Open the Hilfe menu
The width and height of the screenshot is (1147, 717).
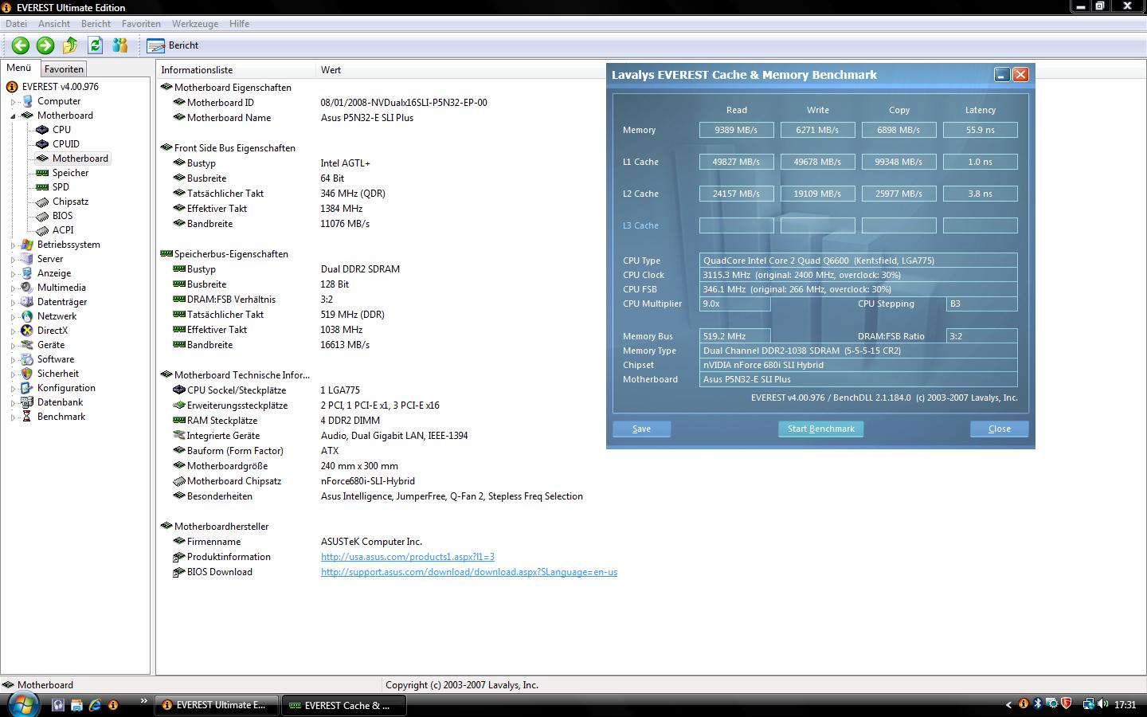click(x=239, y=24)
